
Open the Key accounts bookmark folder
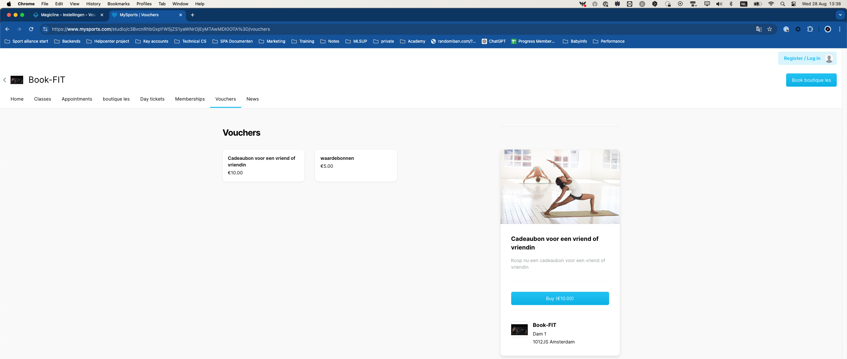point(152,41)
